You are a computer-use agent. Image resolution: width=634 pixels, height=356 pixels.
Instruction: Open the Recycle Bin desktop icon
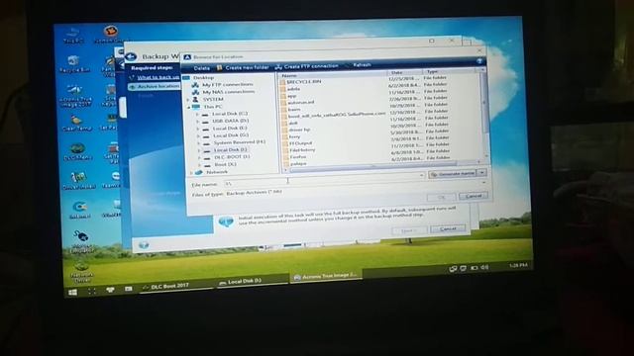coord(74,63)
